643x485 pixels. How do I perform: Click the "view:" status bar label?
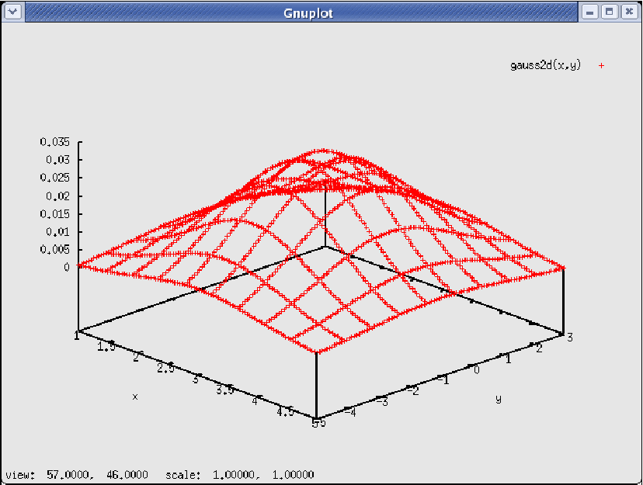(20, 475)
